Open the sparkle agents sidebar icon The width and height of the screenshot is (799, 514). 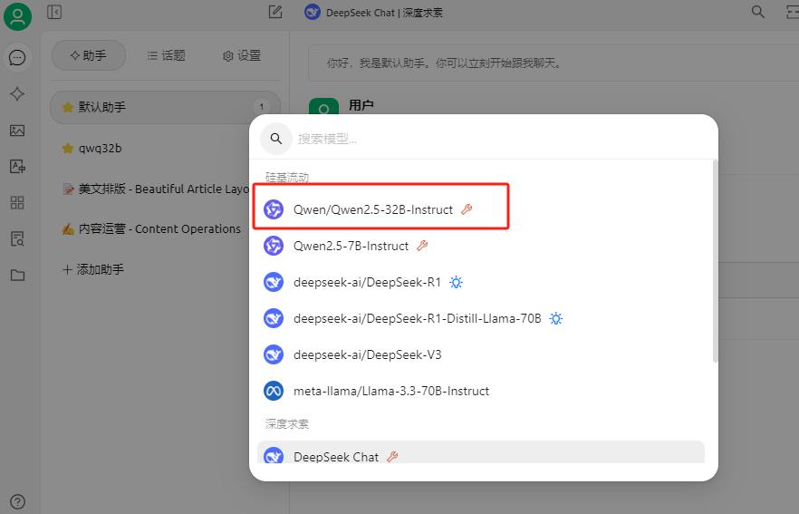pos(17,94)
